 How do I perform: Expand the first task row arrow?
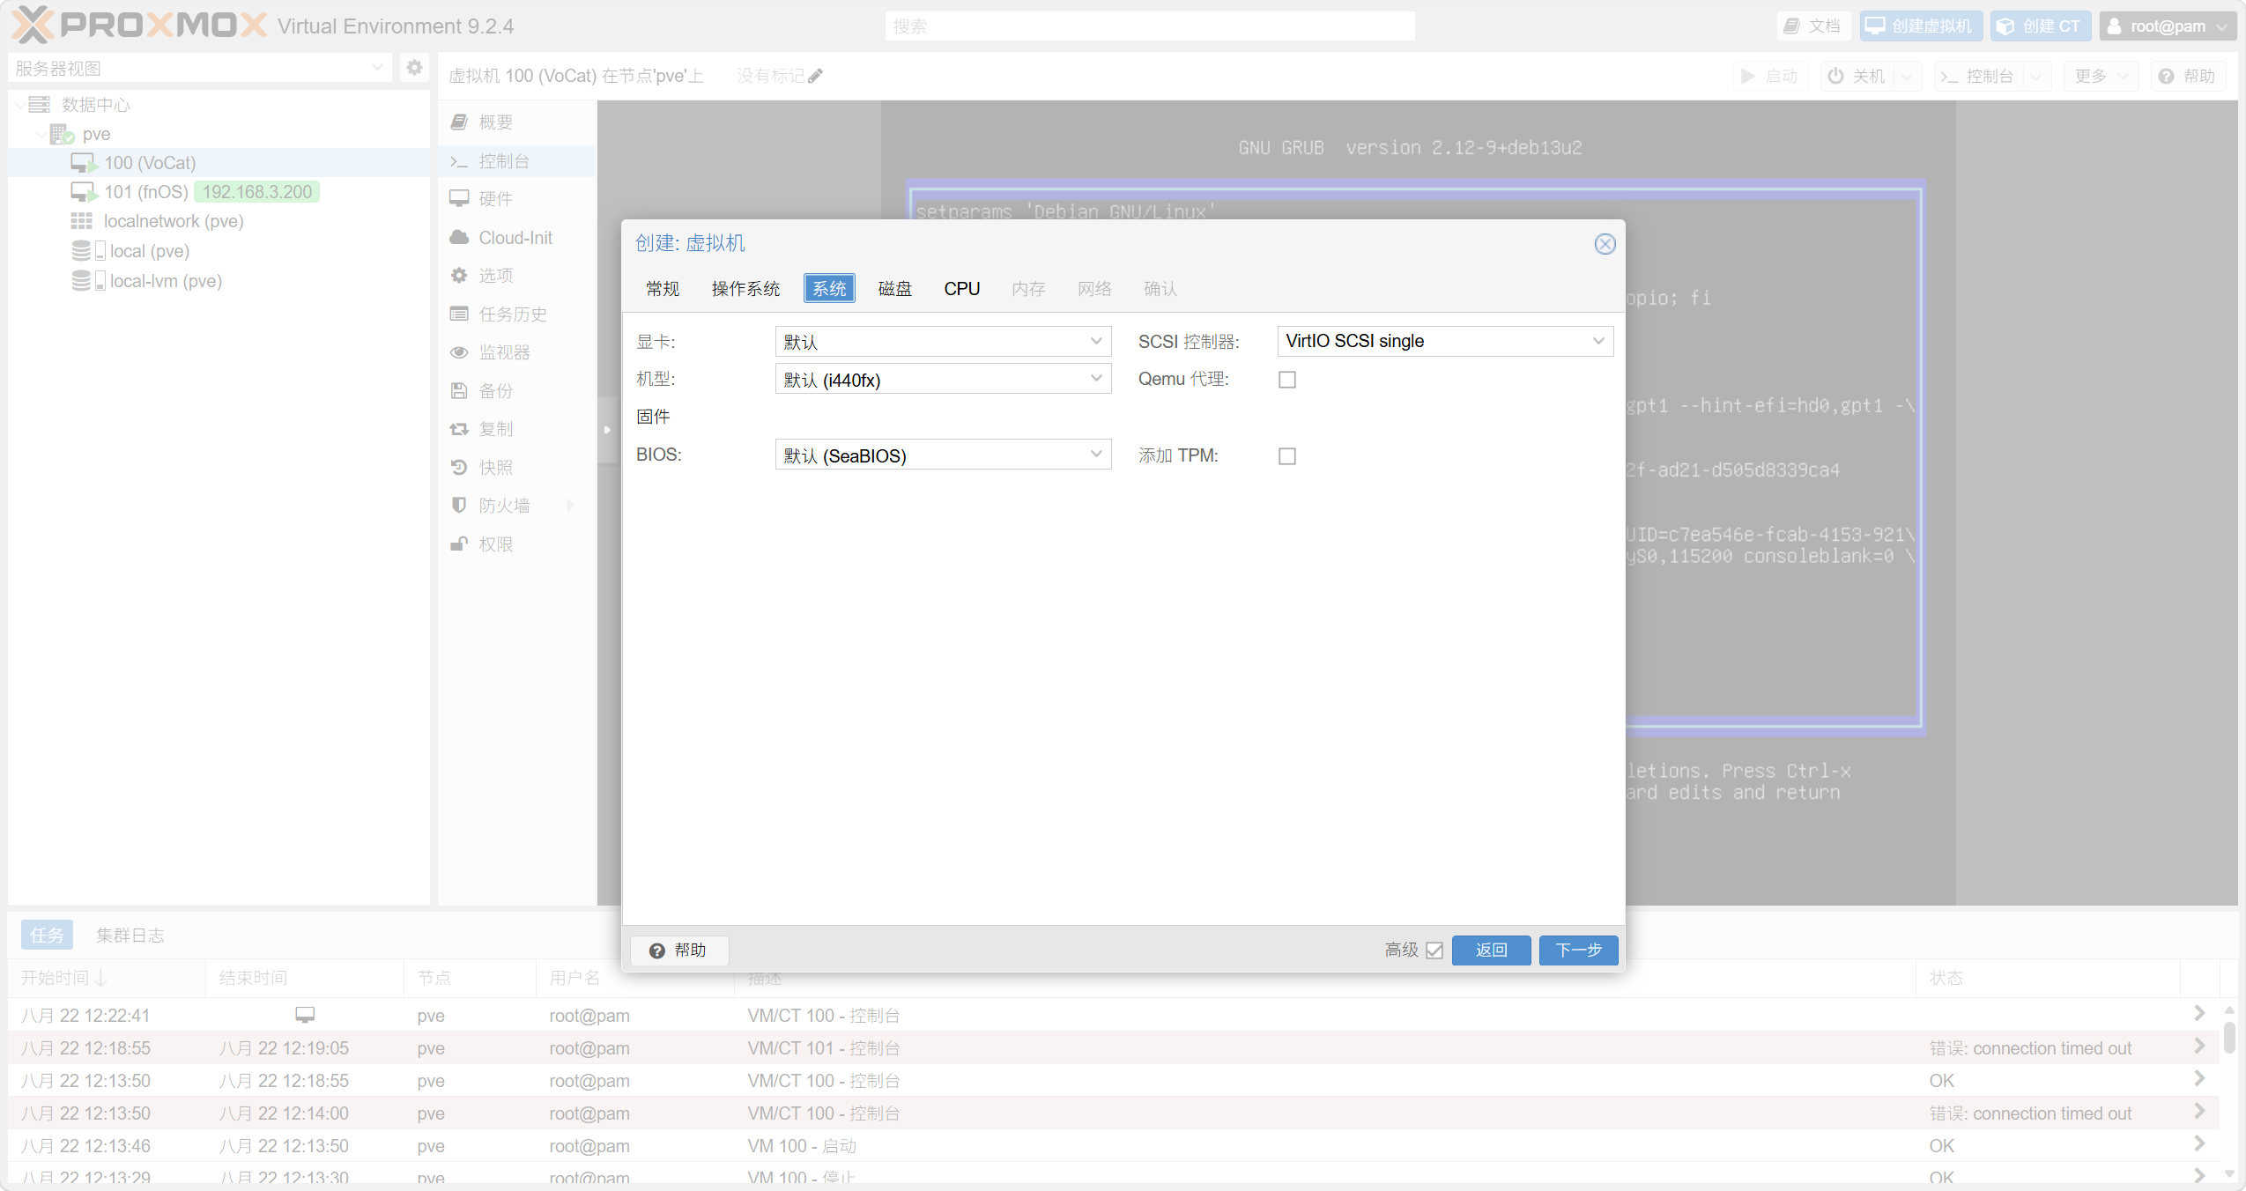pos(2198,1014)
